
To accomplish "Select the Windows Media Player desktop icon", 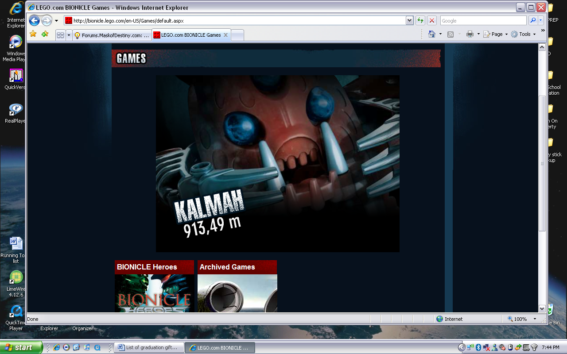I will (15, 49).
